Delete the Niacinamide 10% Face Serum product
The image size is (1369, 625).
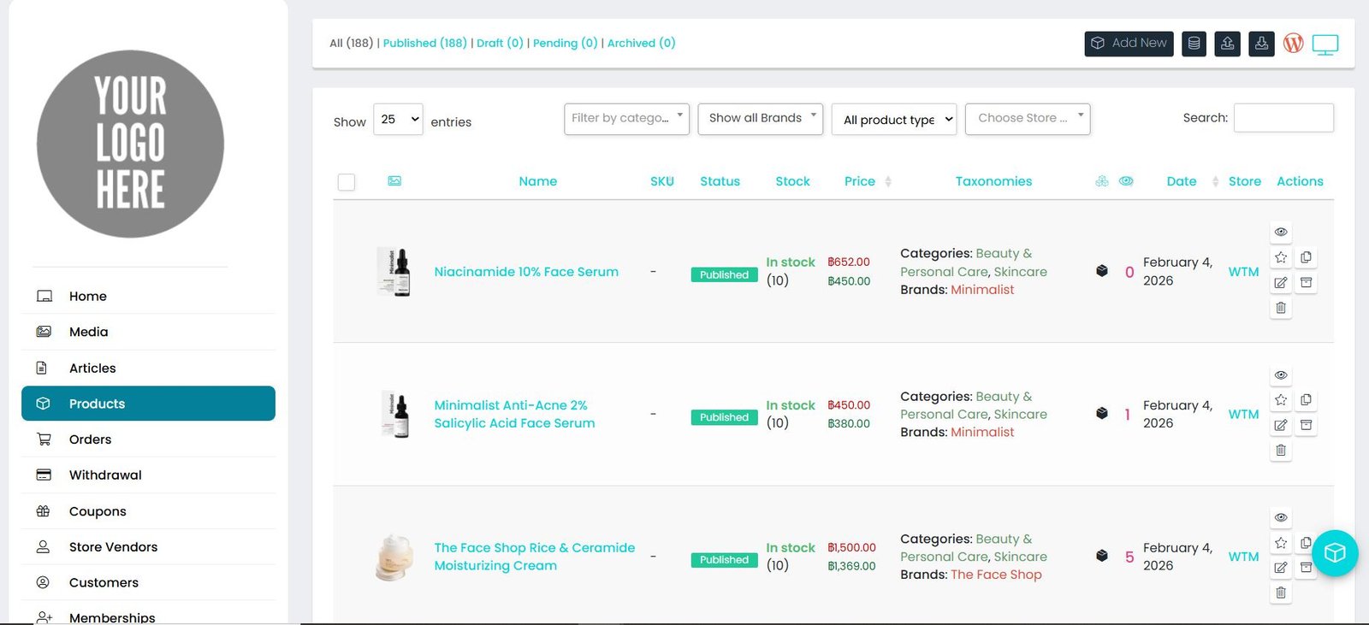pyautogui.click(x=1280, y=308)
